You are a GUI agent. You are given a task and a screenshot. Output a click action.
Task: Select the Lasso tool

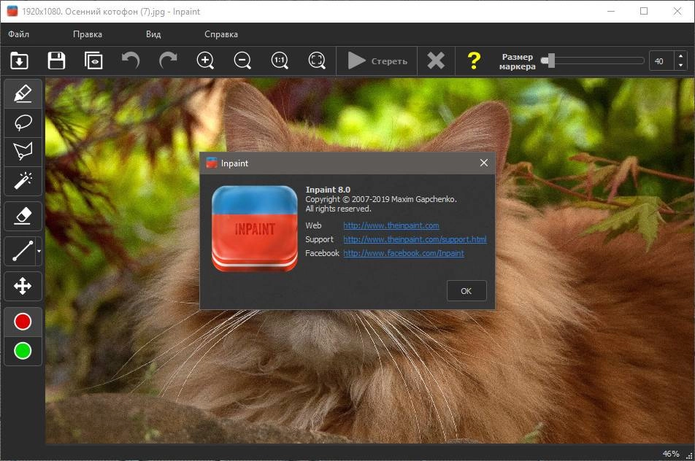pyautogui.click(x=23, y=123)
